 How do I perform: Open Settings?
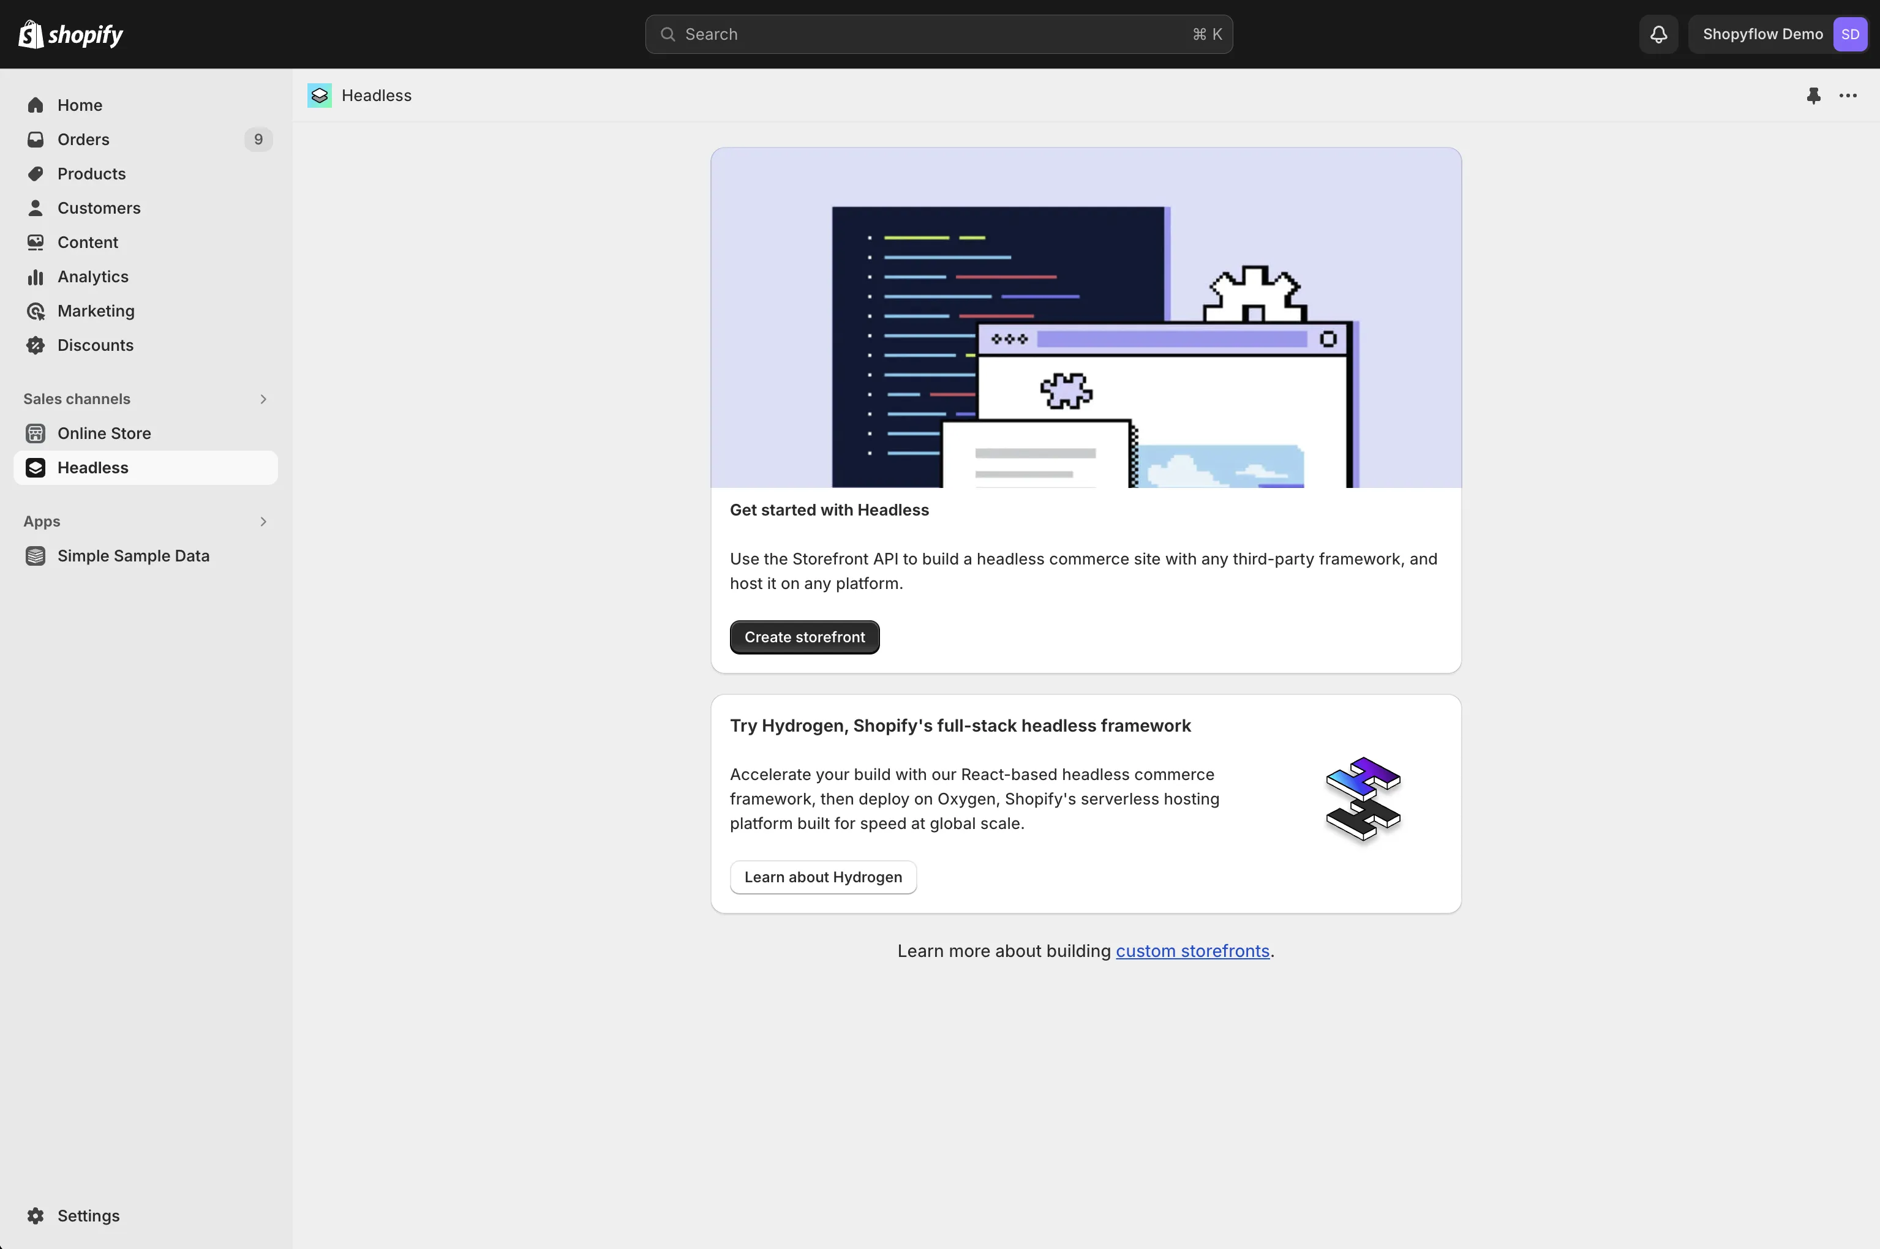point(146,1215)
